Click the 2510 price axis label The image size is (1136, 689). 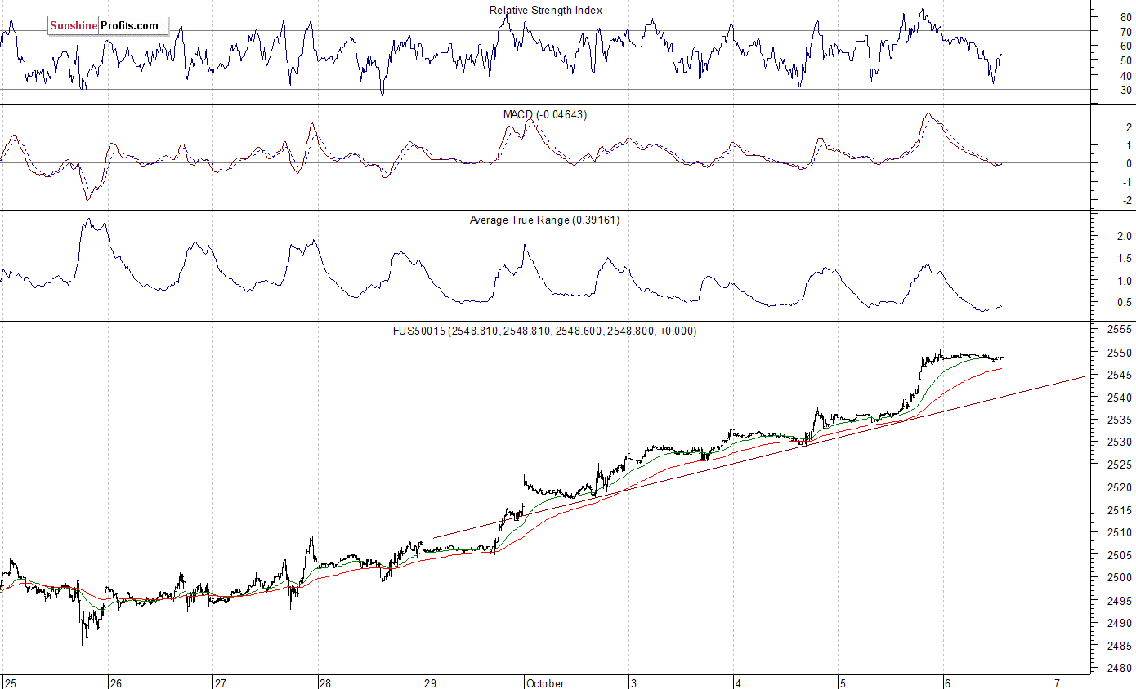1120,532
